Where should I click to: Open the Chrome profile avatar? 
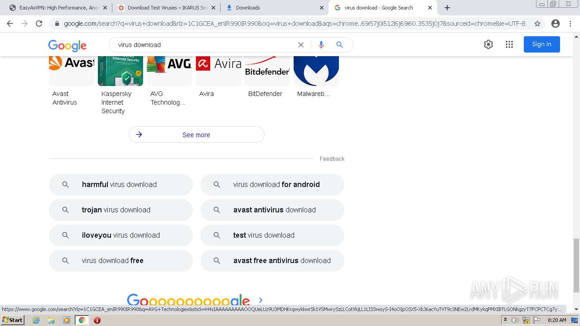point(556,24)
